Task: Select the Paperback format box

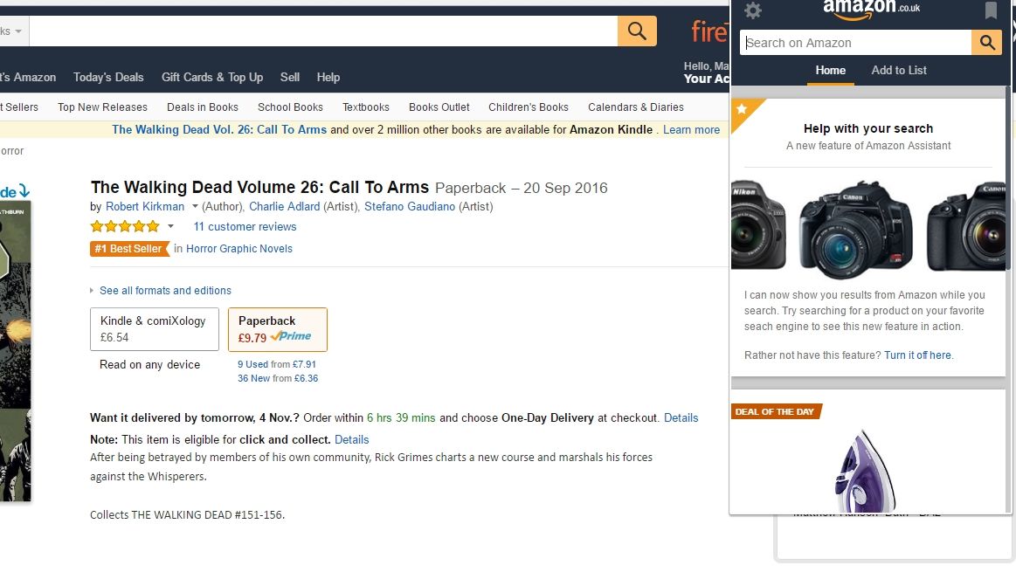Action: tap(277, 329)
